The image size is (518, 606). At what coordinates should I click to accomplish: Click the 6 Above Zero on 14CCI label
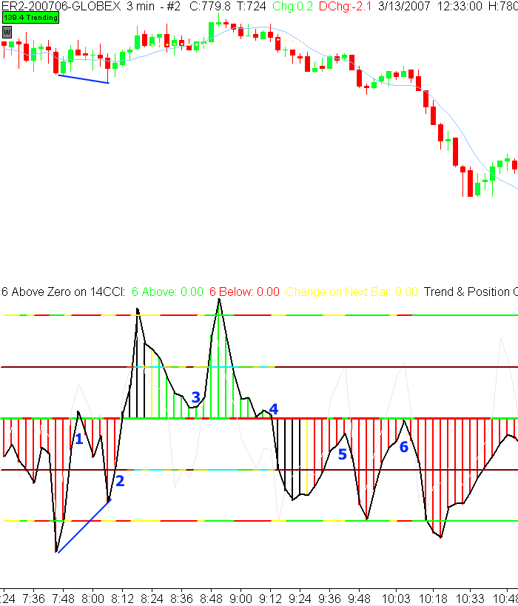coord(64,292)
